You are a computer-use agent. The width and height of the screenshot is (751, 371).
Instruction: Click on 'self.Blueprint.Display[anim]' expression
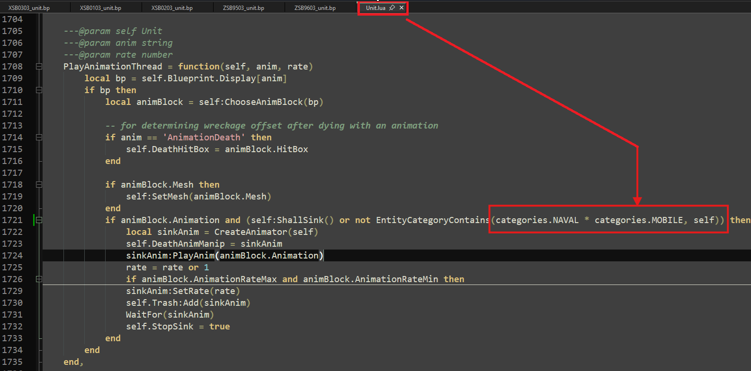(214, 78)
